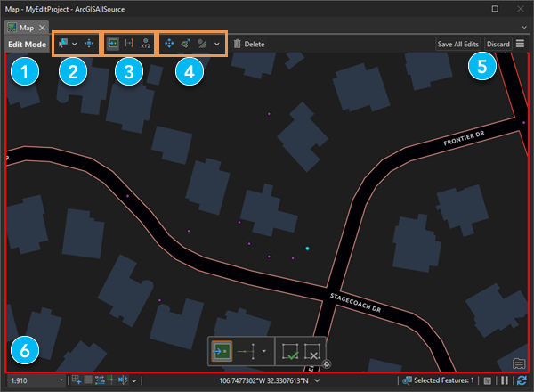This screenshot has height=392, width=534.
Task: Toggle the direction and distance constraint icon
Action: (129, 43)
